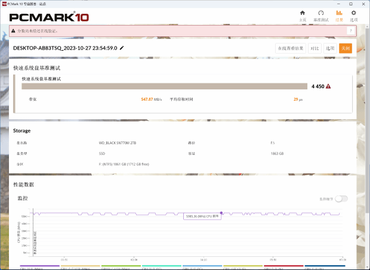Click the PCMARK10 logo

[49, 17]
